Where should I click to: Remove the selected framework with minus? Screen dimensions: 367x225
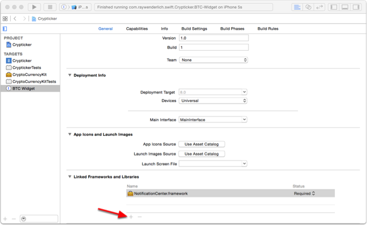140,217
